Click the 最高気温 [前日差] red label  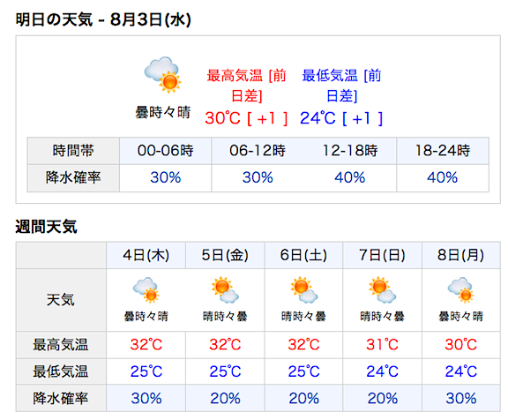[246, 86]
